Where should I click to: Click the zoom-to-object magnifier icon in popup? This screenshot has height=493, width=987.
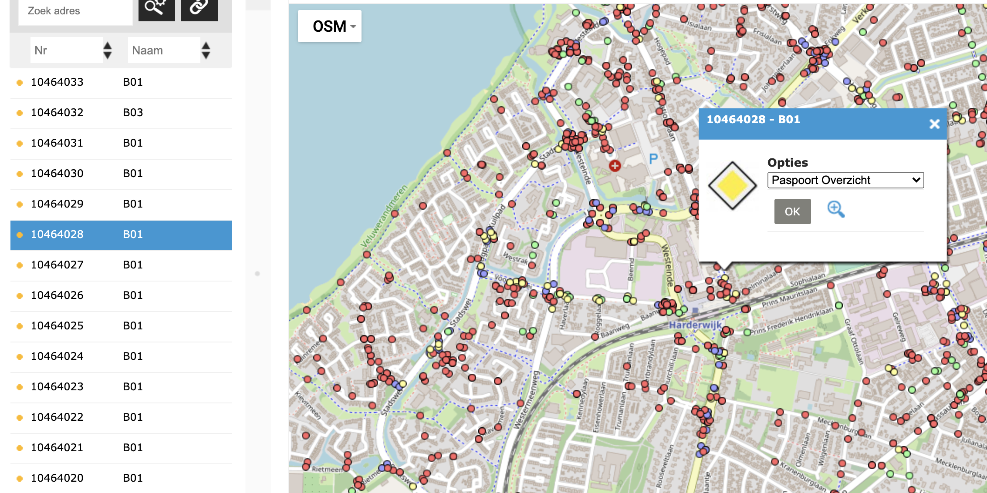(835, 209)
